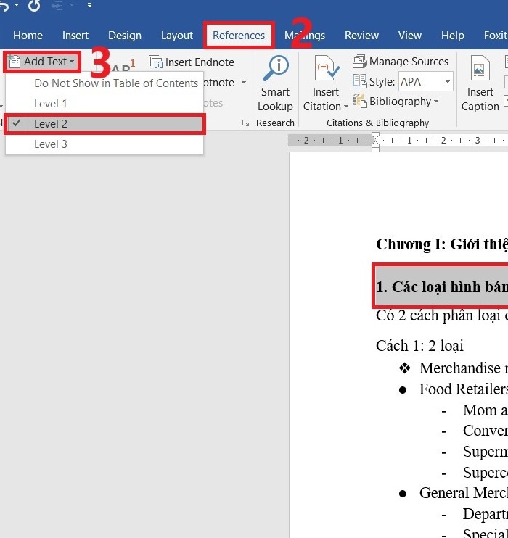Click the Food Retailers bullet item

pyautogui.click(x=463, y=389)
